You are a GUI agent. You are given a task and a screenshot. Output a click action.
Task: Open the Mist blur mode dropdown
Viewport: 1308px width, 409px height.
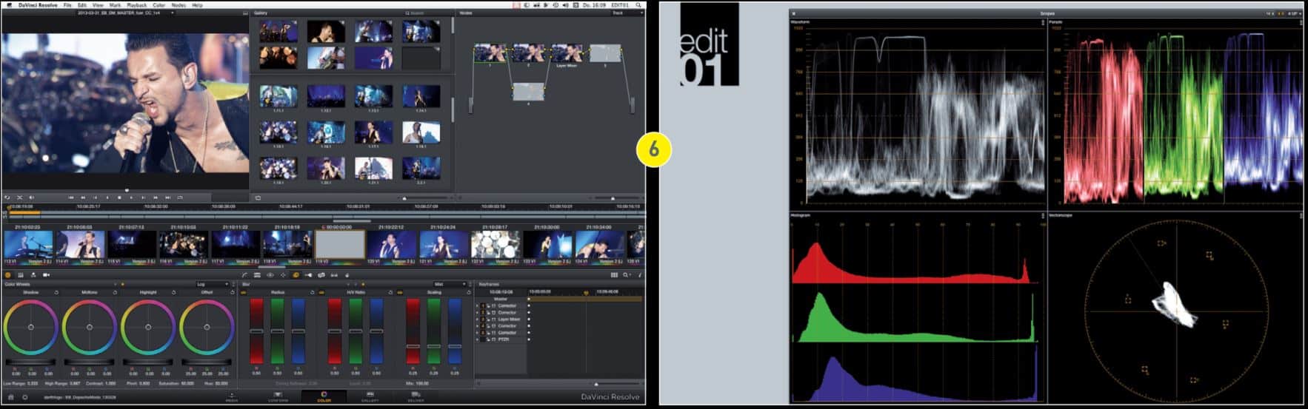(450, 284)
